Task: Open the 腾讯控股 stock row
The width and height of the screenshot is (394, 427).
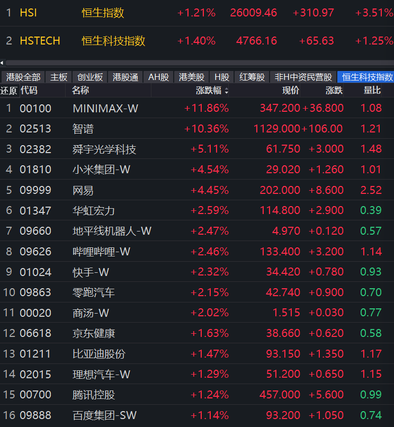Action: click(197, 394)
